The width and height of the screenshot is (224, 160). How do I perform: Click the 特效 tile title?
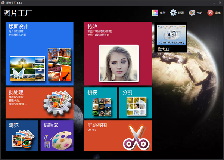[92, 27]
